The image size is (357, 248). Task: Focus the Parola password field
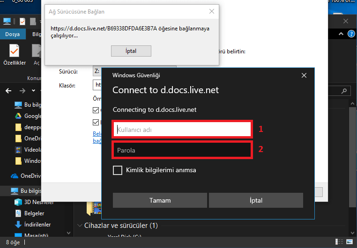coord(182,150)
